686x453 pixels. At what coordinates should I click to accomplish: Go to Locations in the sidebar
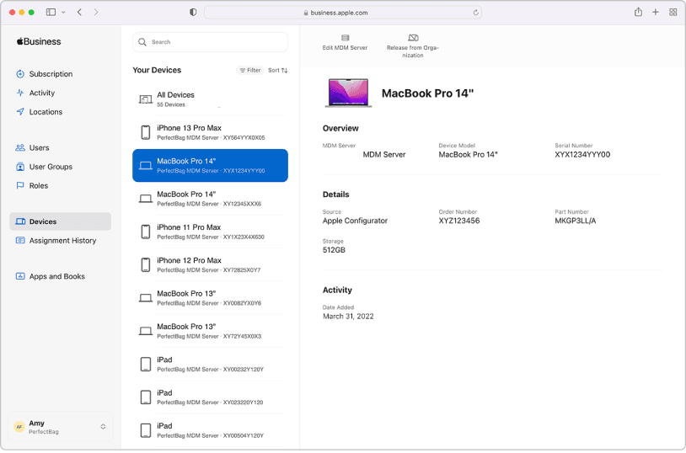46,112
